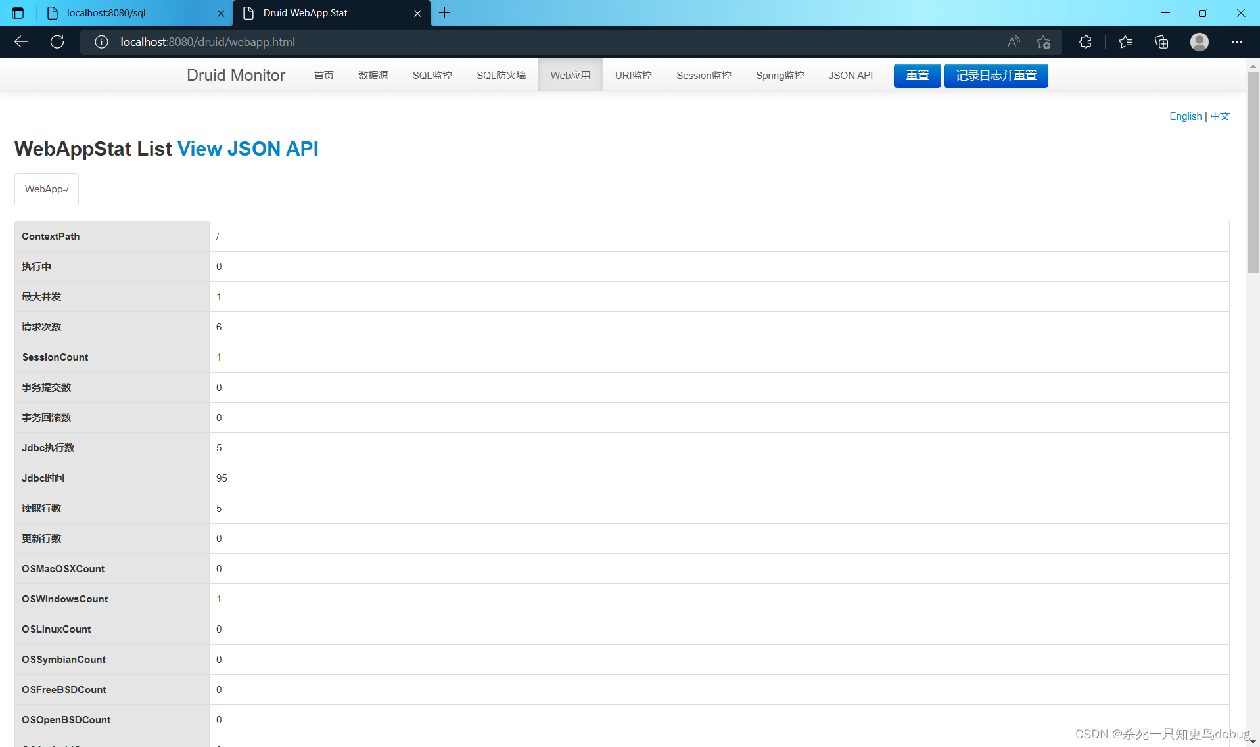Click the Jdbc时间 value 95
Image resolution: width=1260 pixels, height=747 pixels.
click(x=222, y=478)
